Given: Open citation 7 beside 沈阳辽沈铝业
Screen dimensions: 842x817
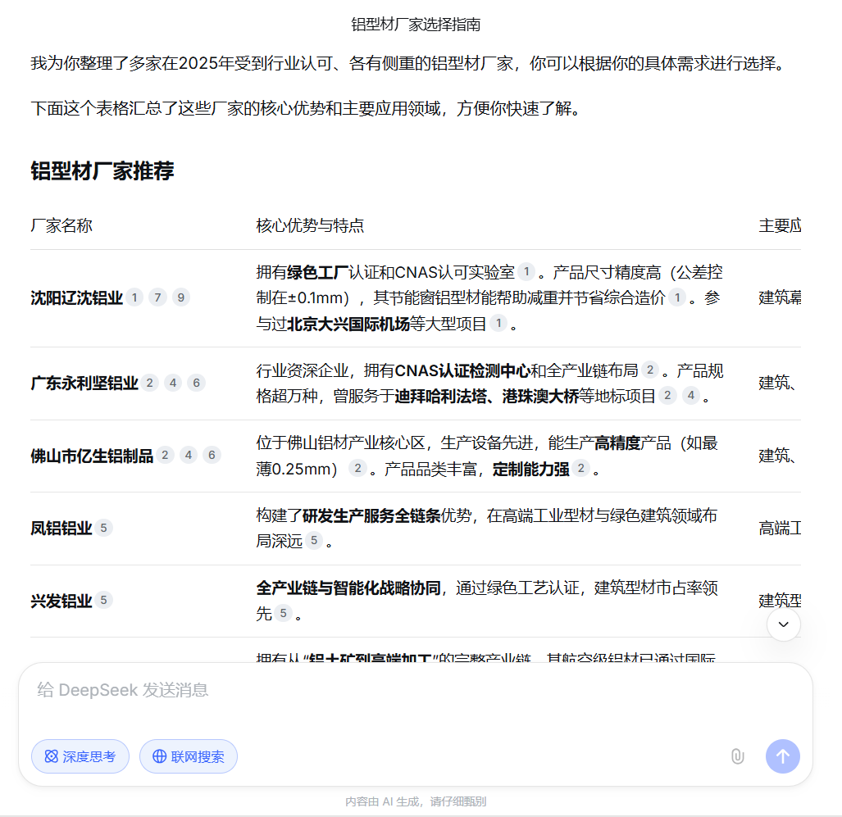Looking at the screenshot, I should pyautogui.click(x=158, y=297).
